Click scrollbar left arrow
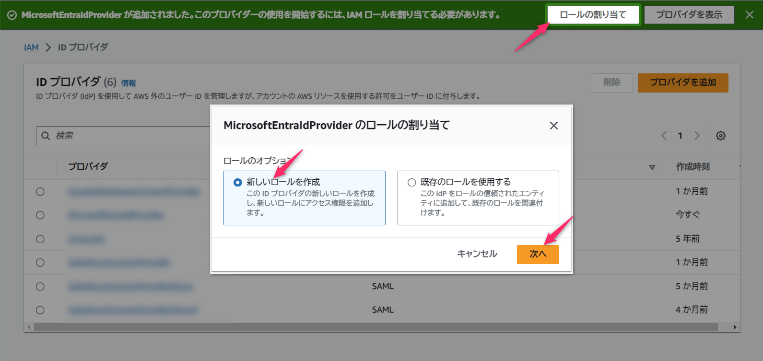This screenshot has height=361, width=763. point(29,327)
